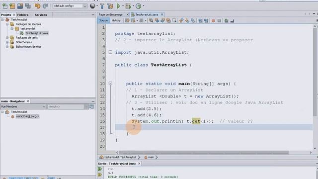This screenshot has height=179, width=318.
Task: Click the Save All toolbar icon
Action: tap(28, 6)
